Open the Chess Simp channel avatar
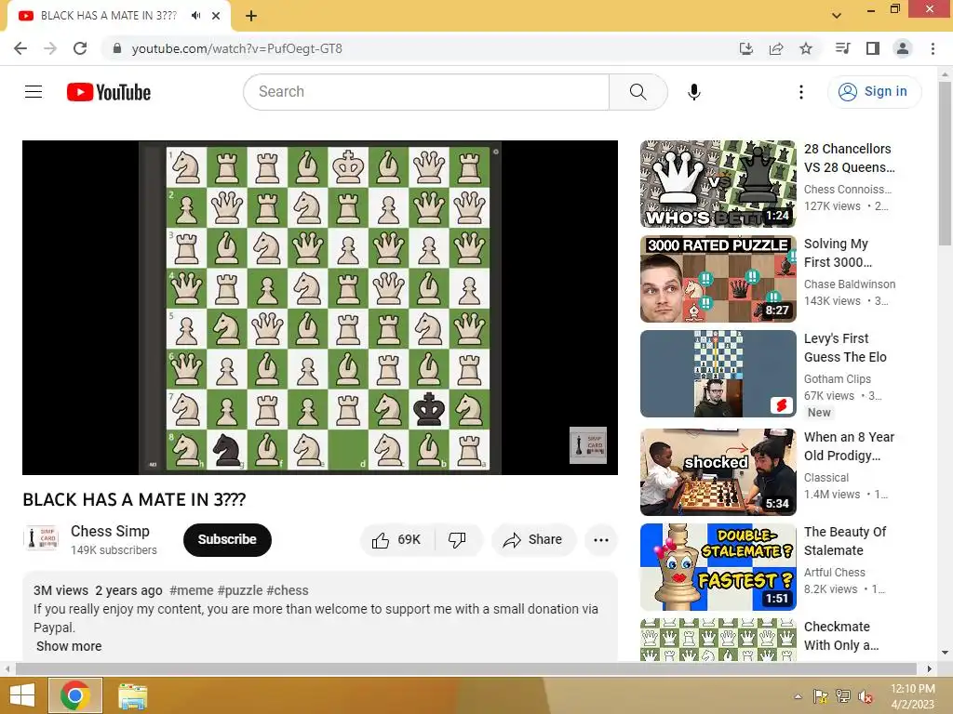Viewport: 953px width, 714px height. pyautogui.click(x=41, y=538)
